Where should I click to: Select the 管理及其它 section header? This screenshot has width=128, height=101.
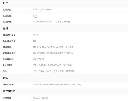click(9, 91)
